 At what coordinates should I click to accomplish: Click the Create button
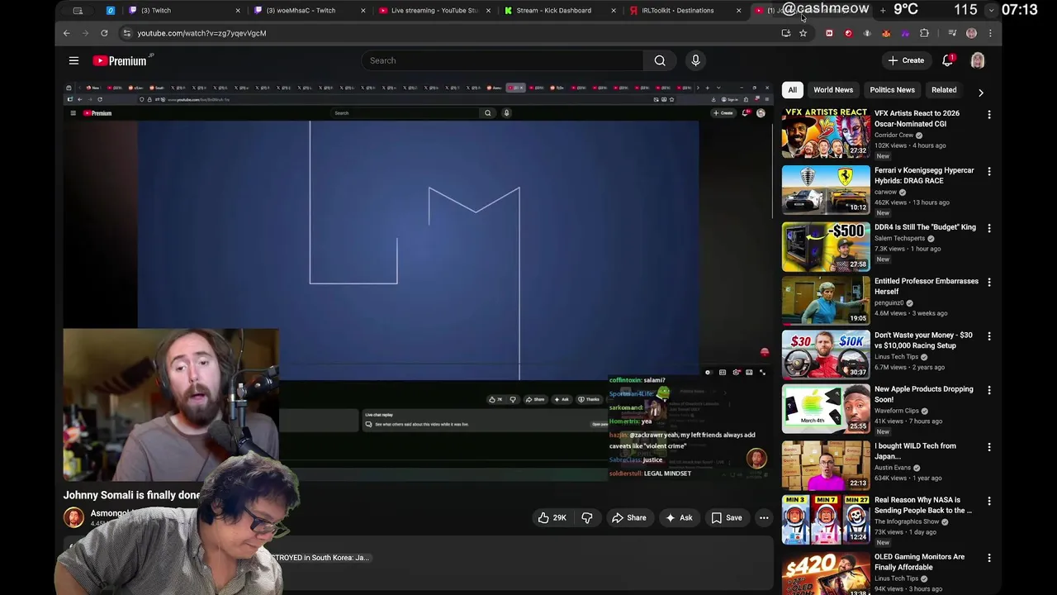[906, 60]
